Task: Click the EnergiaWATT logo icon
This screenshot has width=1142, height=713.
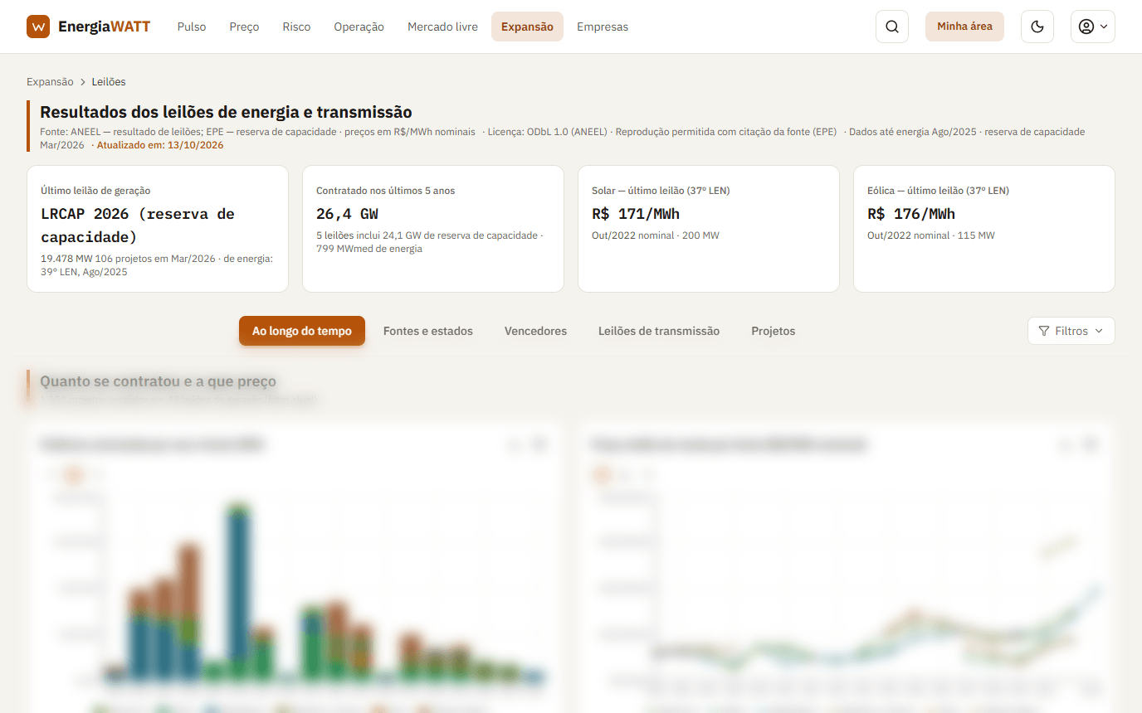Action: 38,27
